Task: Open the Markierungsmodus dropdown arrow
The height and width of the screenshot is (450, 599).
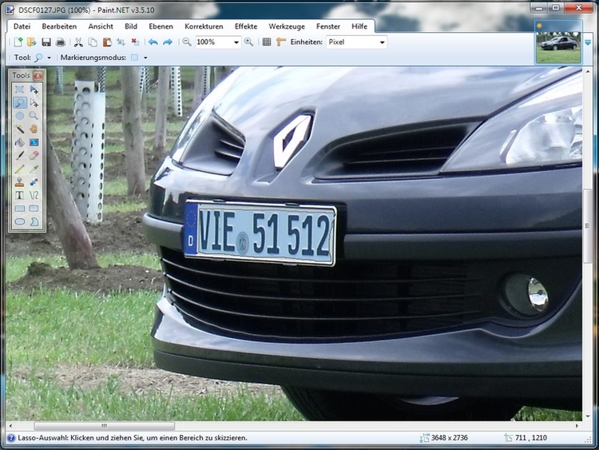Action: [145, 58]
